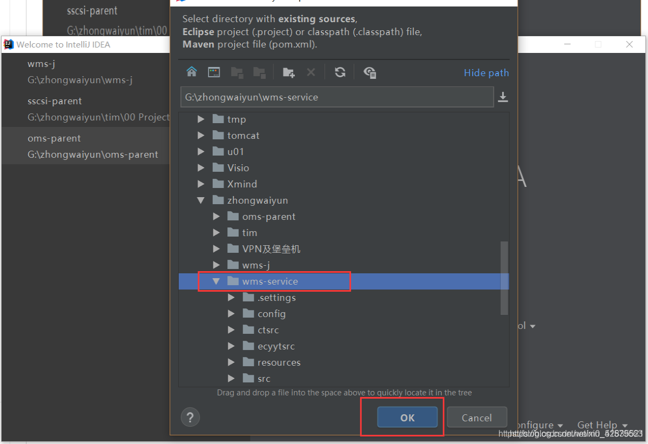
Task: Delete selected item X icon
Action: (310, 72)
